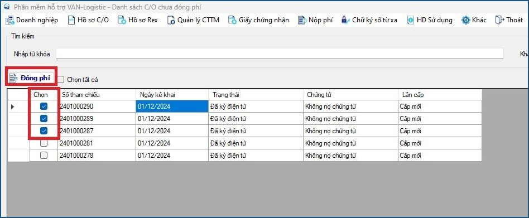
Task: Click the Hồ sơ C/O document icon
Action: tap(71, 20)
